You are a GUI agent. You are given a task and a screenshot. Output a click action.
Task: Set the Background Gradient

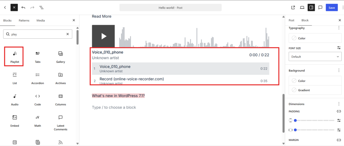(315, 90)
